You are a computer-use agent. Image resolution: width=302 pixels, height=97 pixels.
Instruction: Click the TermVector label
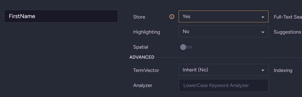146,70
